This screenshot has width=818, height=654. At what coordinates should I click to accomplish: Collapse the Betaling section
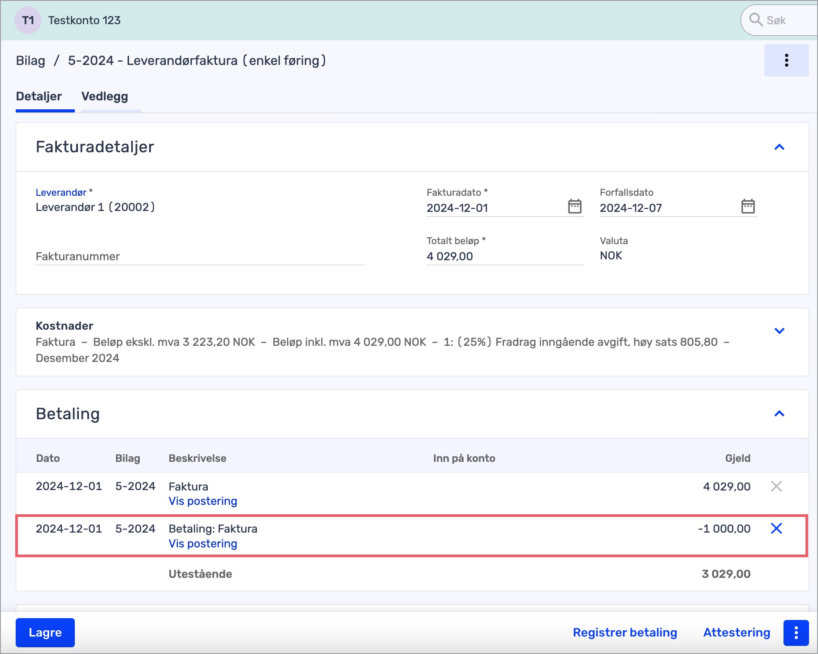[779, 413]
